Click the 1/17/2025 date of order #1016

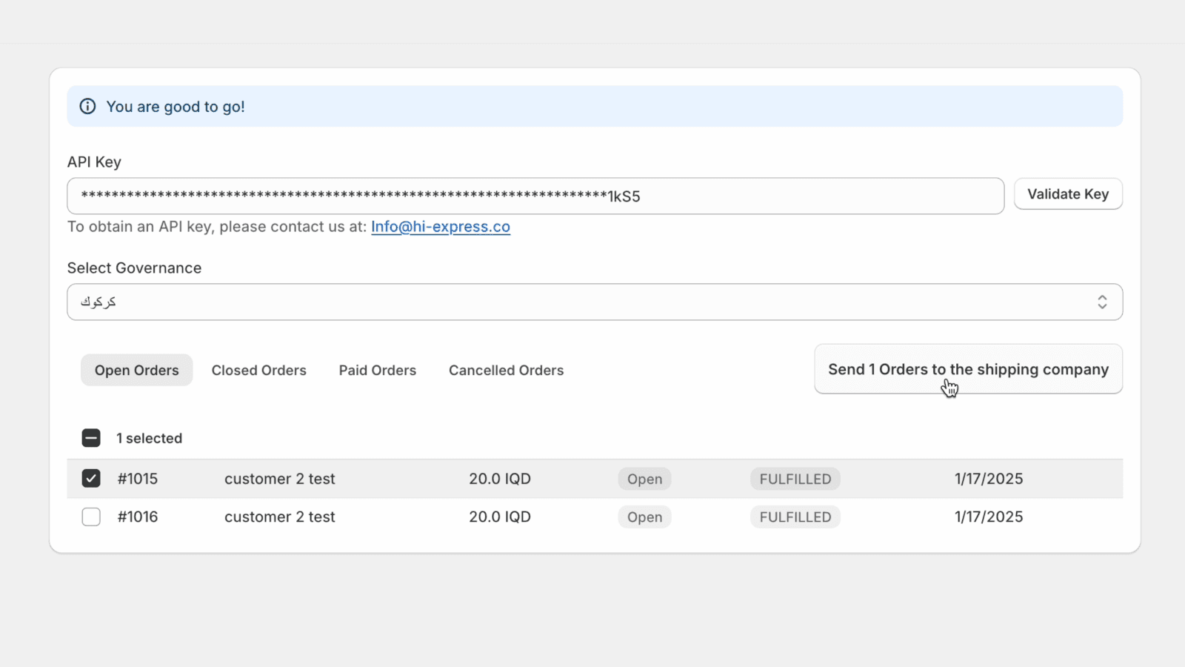pyautogui.click(x=988, y=517)
